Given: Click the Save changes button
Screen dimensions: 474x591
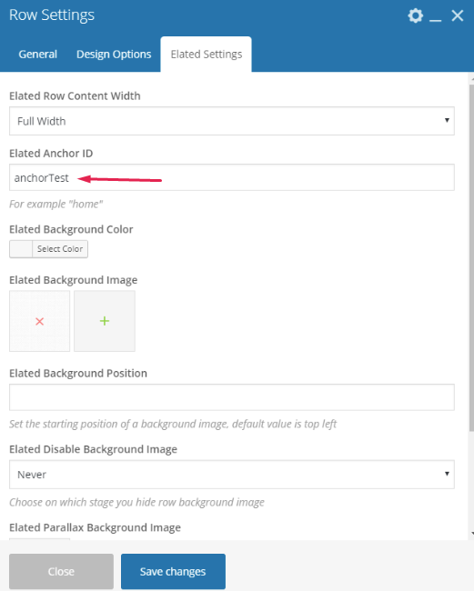Looking at the screenshot, I should pos(173,571).
